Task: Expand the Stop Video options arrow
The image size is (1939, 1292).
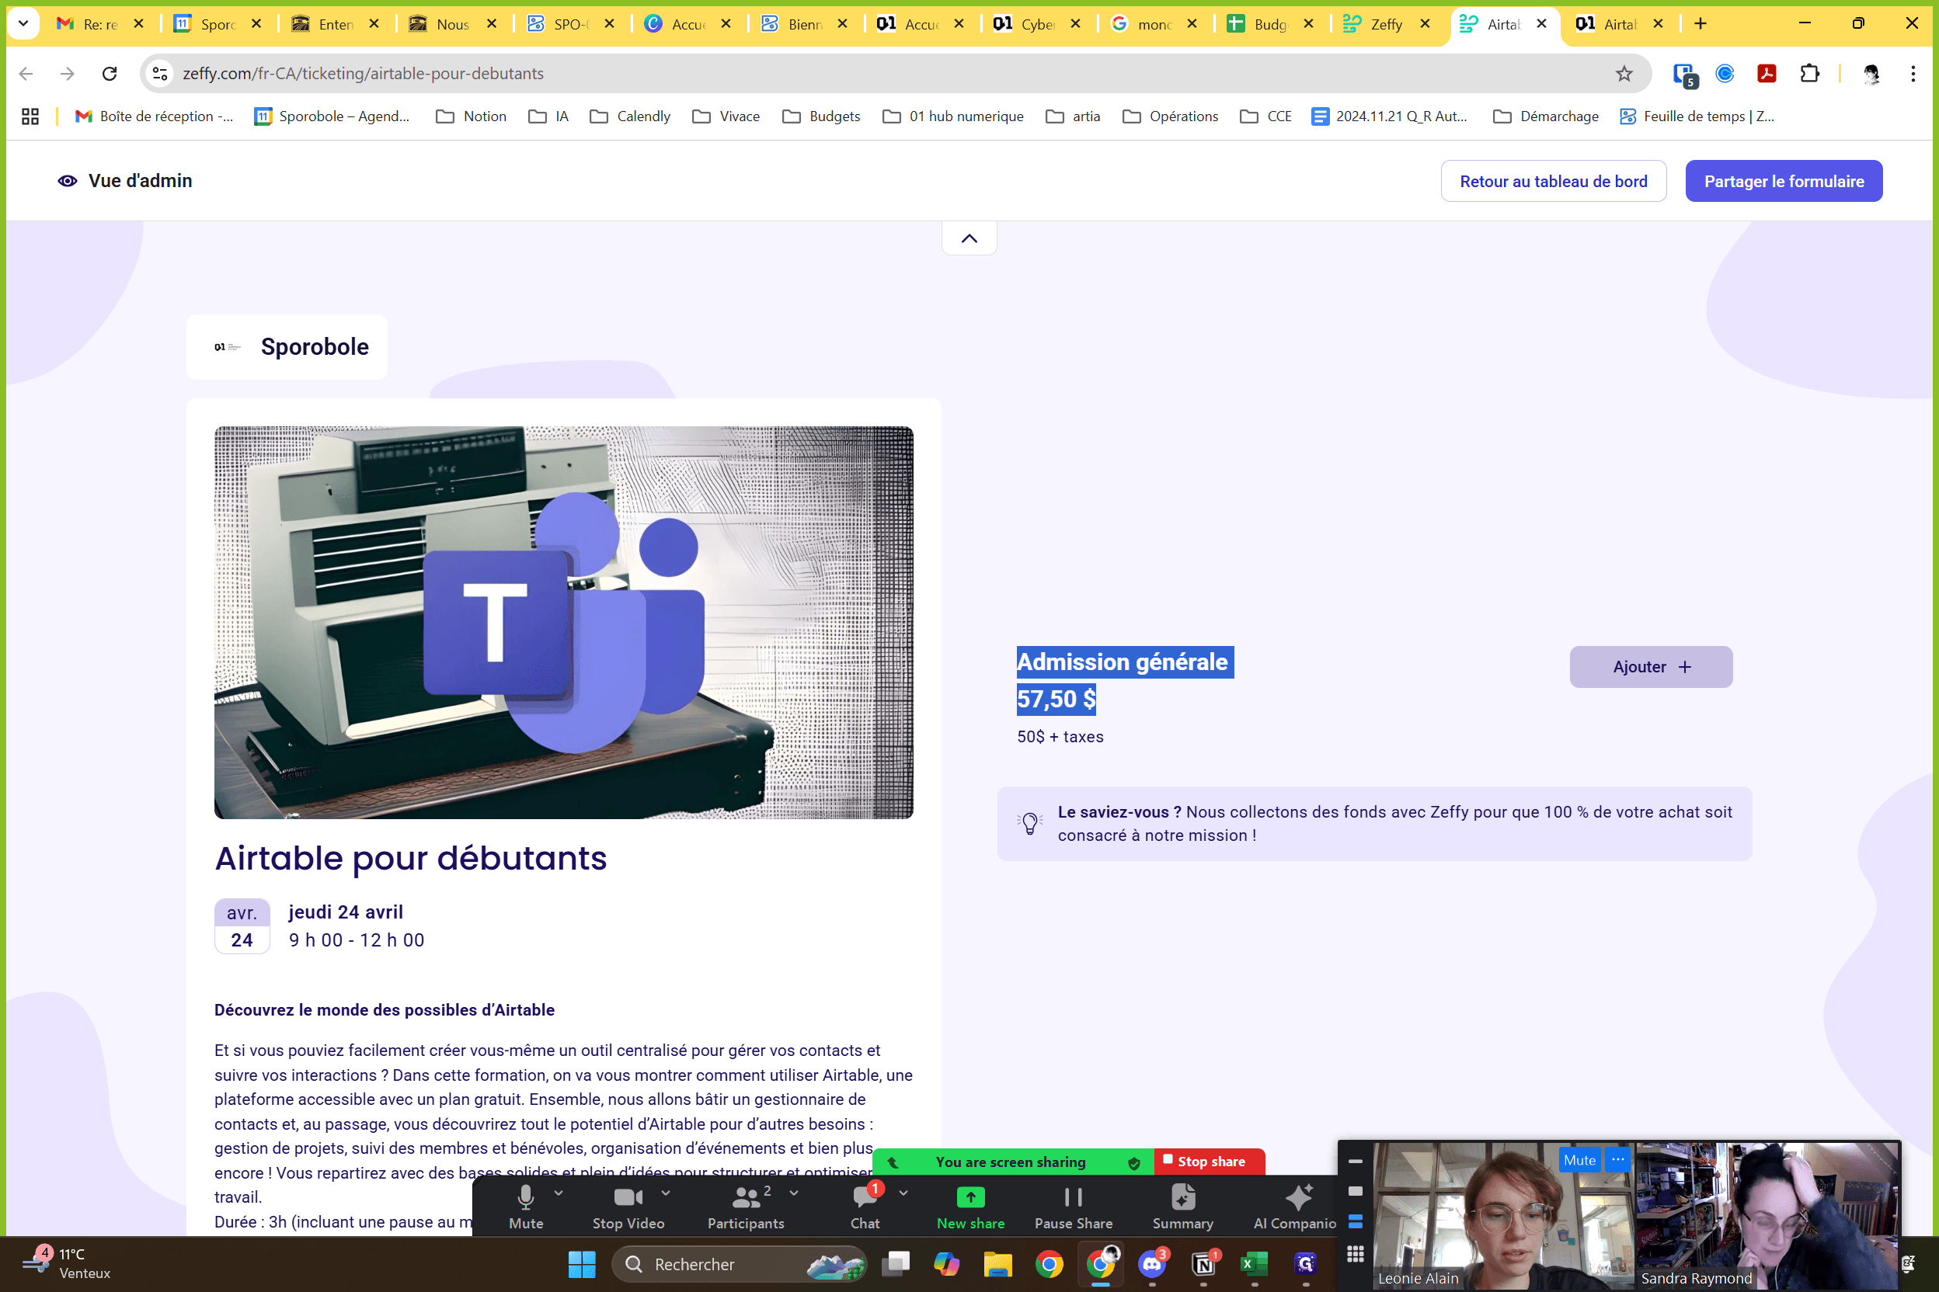Action: pos(665,1193)
